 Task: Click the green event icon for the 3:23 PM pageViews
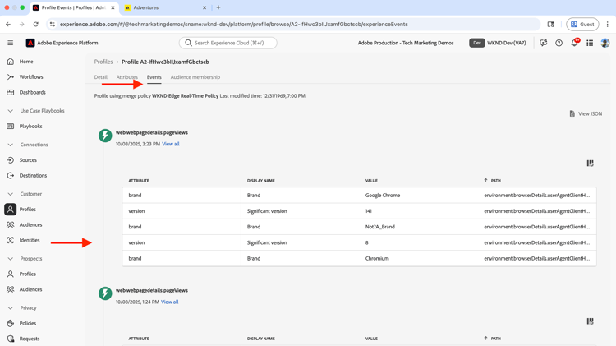pyautogui.click(x=105, y=136)
